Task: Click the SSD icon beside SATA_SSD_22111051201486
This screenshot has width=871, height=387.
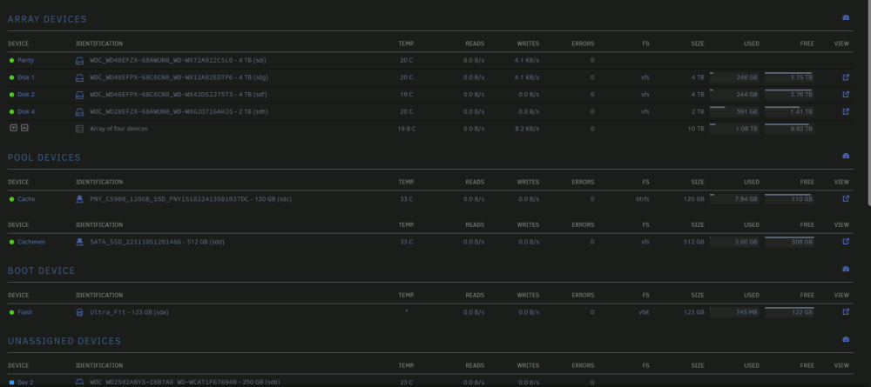Action: (79, 243)
